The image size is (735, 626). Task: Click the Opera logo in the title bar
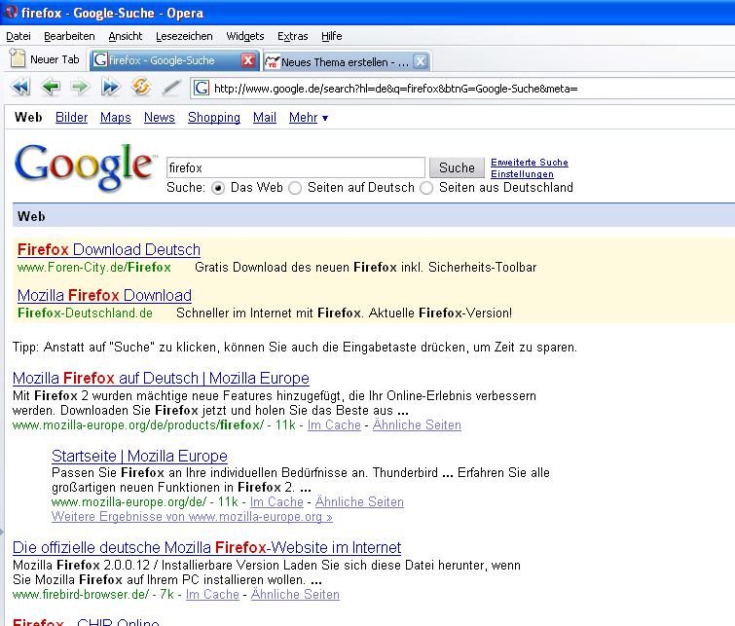(11, 12)
